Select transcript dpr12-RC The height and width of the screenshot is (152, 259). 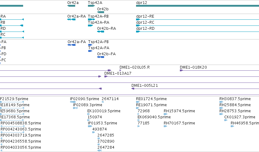pyautogui.click(x=198, y=25)
